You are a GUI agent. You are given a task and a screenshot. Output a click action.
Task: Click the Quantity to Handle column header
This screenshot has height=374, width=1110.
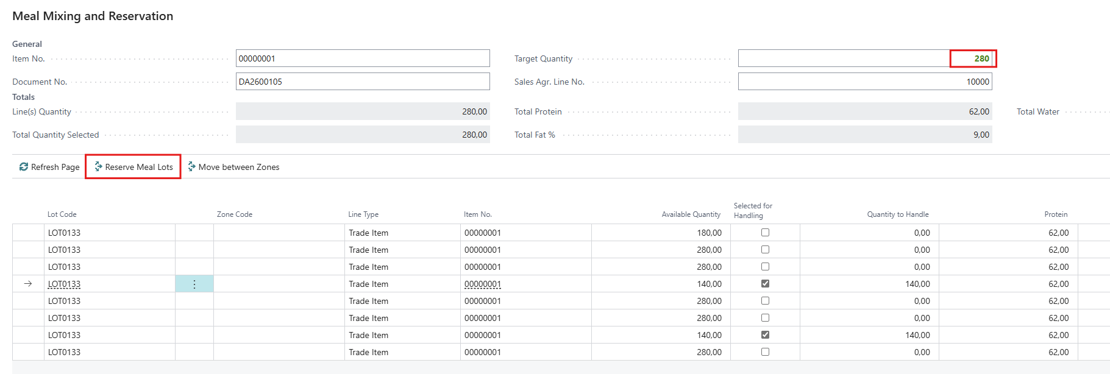click(x=898, y=214)
